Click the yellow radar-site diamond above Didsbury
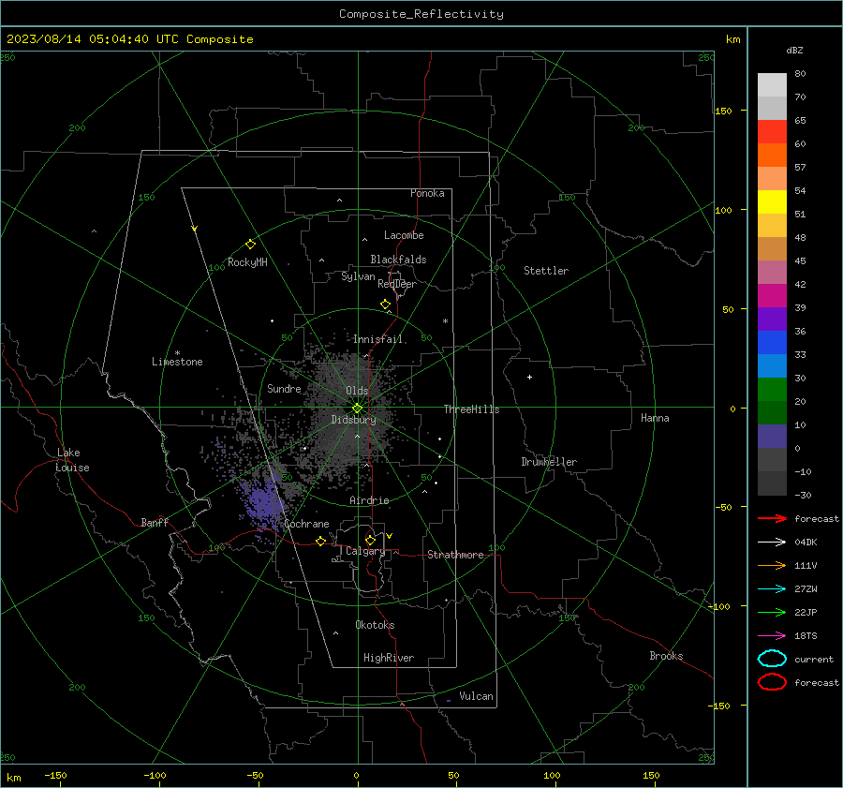 (x=357, y=409)
